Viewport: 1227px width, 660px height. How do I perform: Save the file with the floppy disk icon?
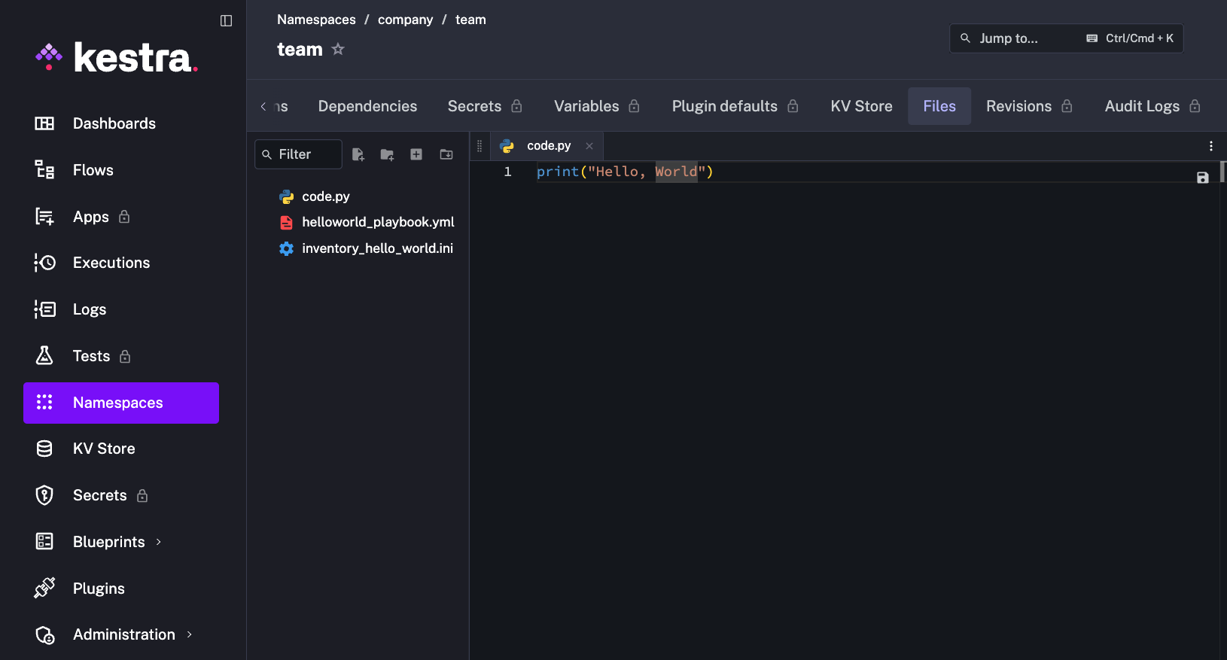click(x=1203, y=178)
